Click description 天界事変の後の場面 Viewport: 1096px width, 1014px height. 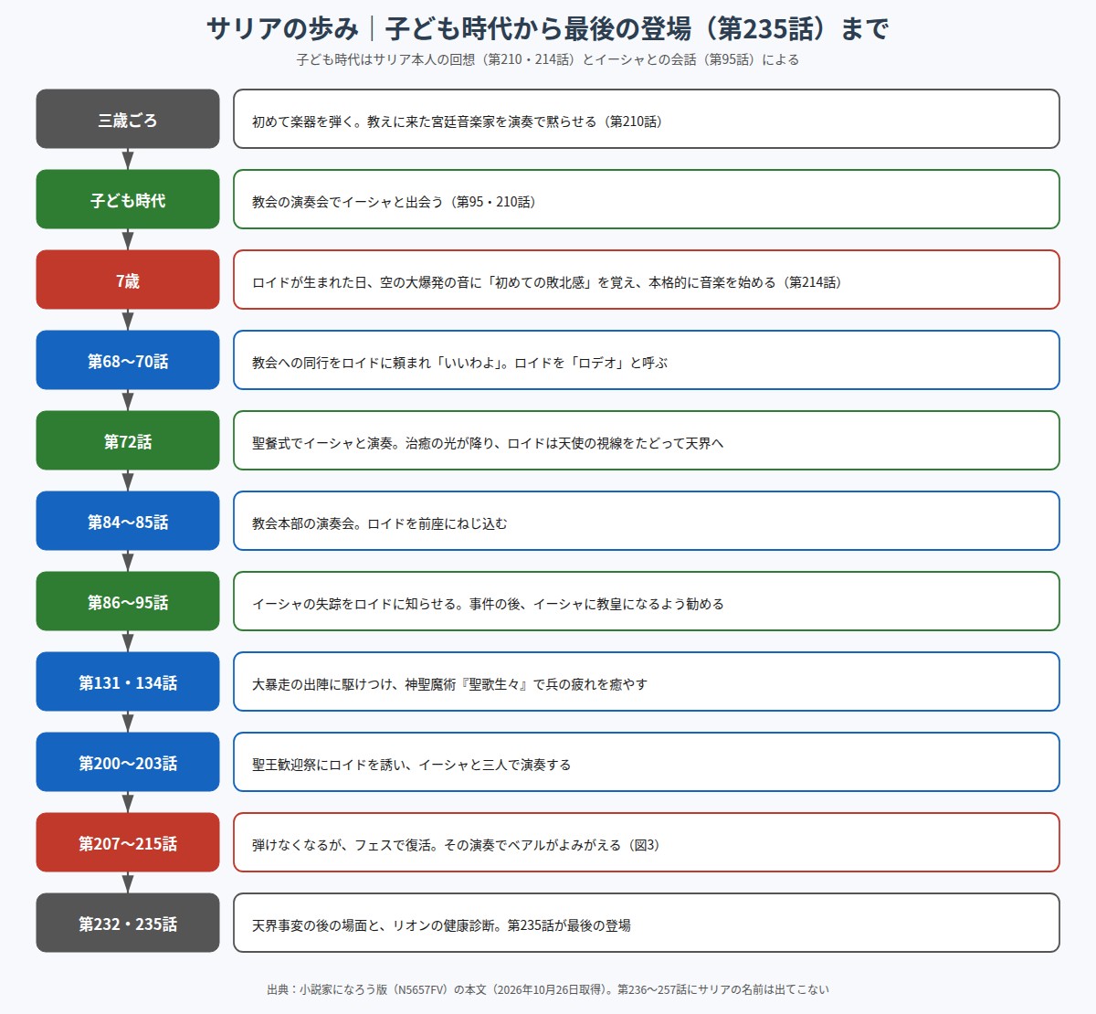[647, 923]
